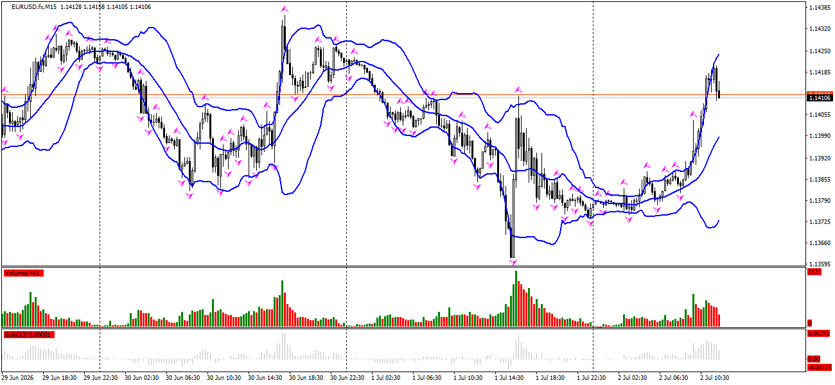Click the 29 Jun 2026 date label

17,378
